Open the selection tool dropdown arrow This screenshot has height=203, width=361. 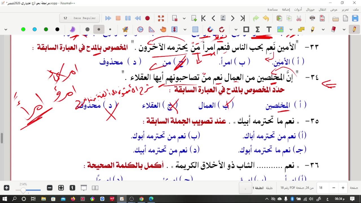(185, 29)
